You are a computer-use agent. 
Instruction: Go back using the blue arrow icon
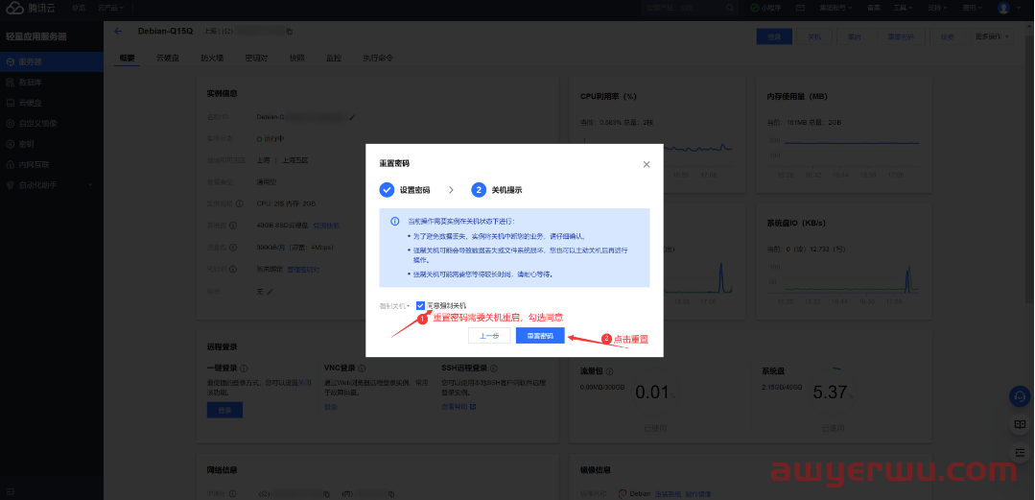click(x=118, y=31)
